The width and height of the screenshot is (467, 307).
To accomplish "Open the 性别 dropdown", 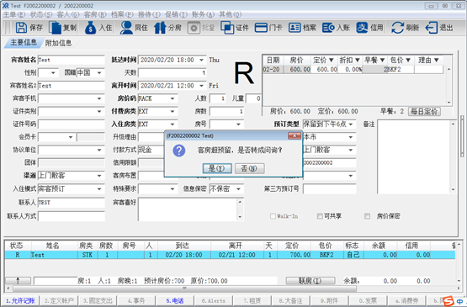I will point(53,73).
